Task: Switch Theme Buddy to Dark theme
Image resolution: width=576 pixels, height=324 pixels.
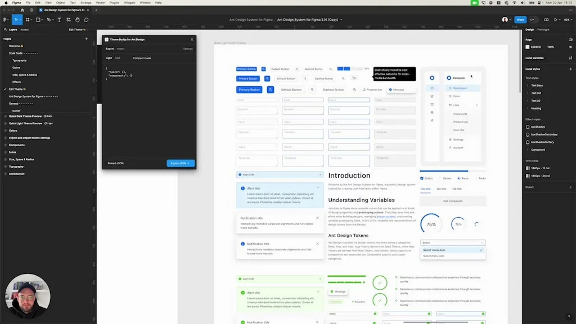Action: (x=118, y=58)
